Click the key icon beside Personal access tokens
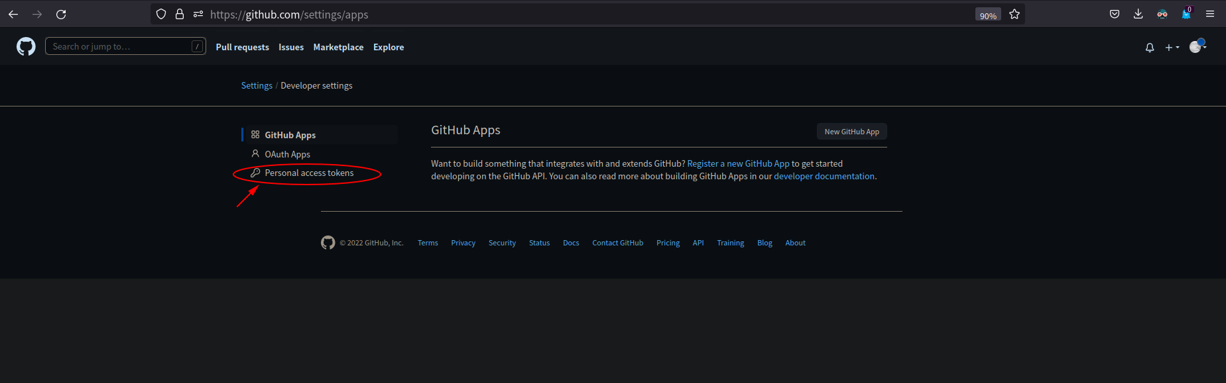This screenshot has height=383, width=1226. tap(255, 173)
